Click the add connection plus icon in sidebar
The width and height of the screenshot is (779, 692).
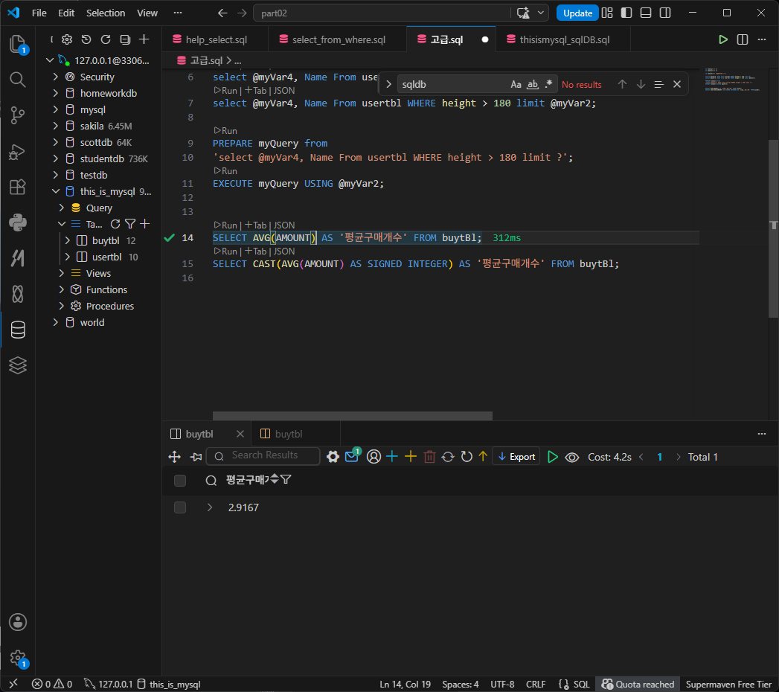click(144, 39)
